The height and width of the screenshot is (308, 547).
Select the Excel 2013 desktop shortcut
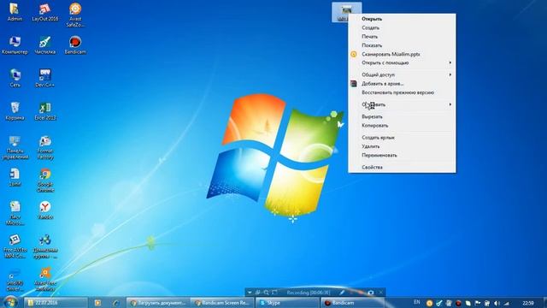pos(45,111)
